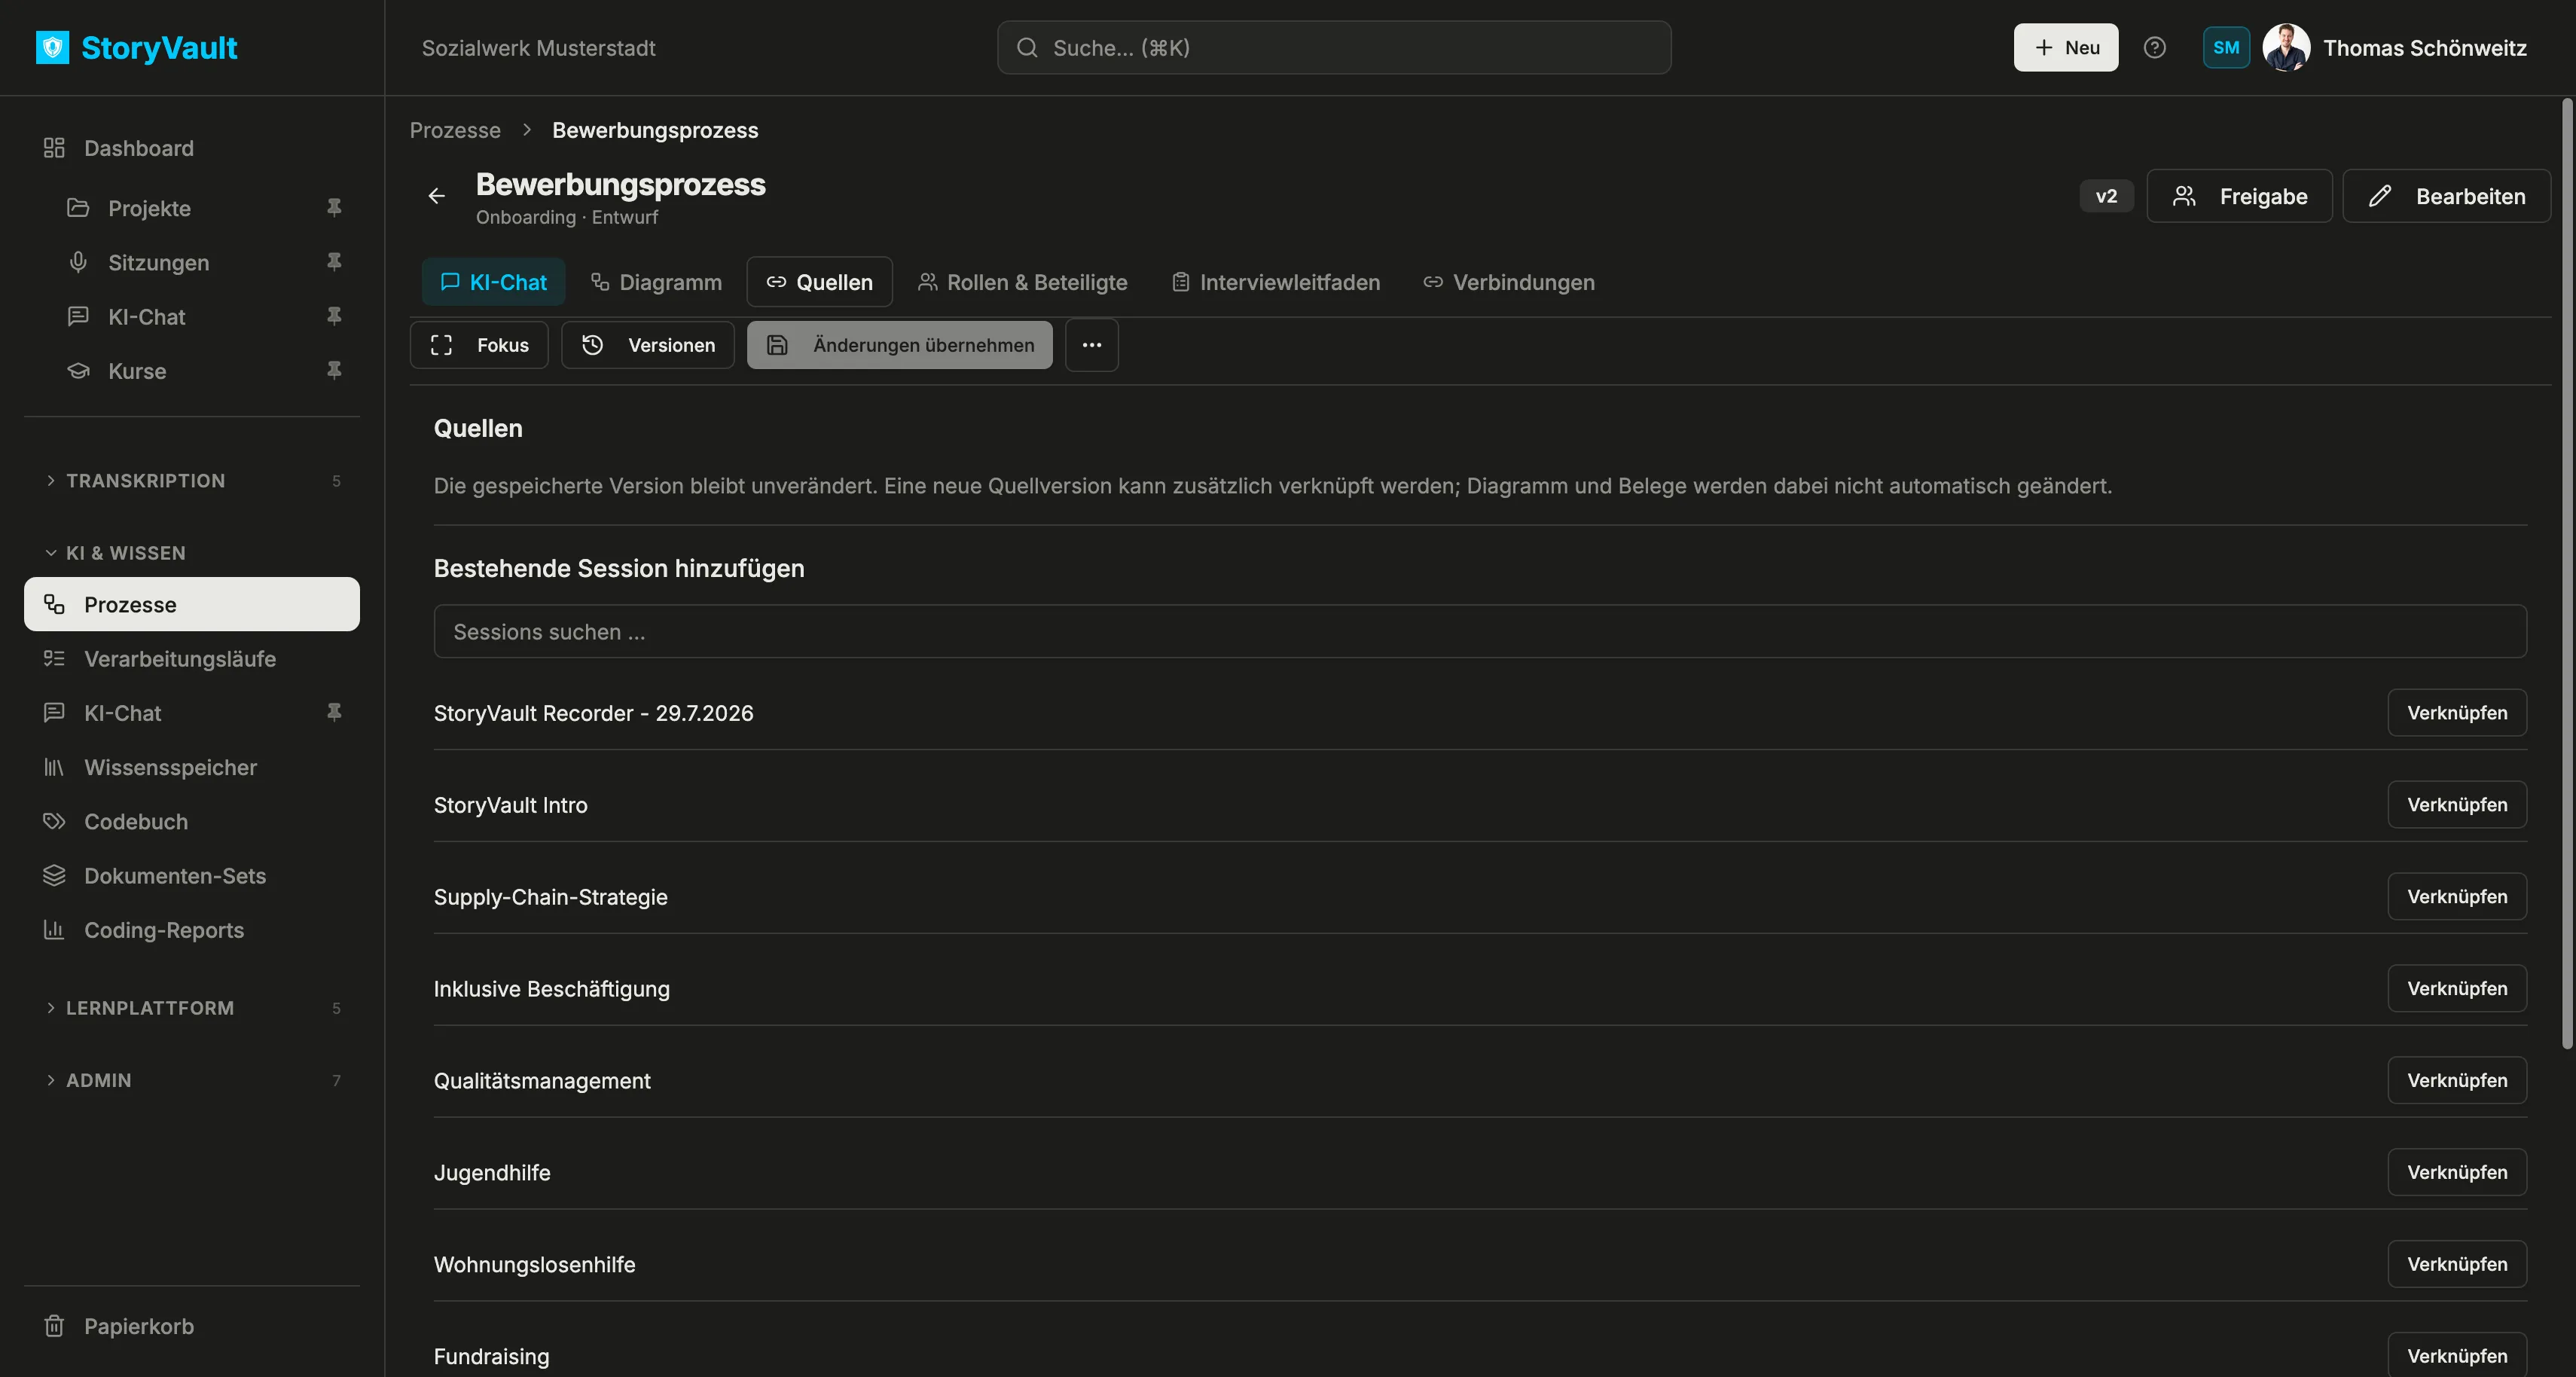Viewport: 2576px width, 1377px height.
Task: Click Verknüpfen for Jugendhilfe
Action: (x=2458, y=1172)
